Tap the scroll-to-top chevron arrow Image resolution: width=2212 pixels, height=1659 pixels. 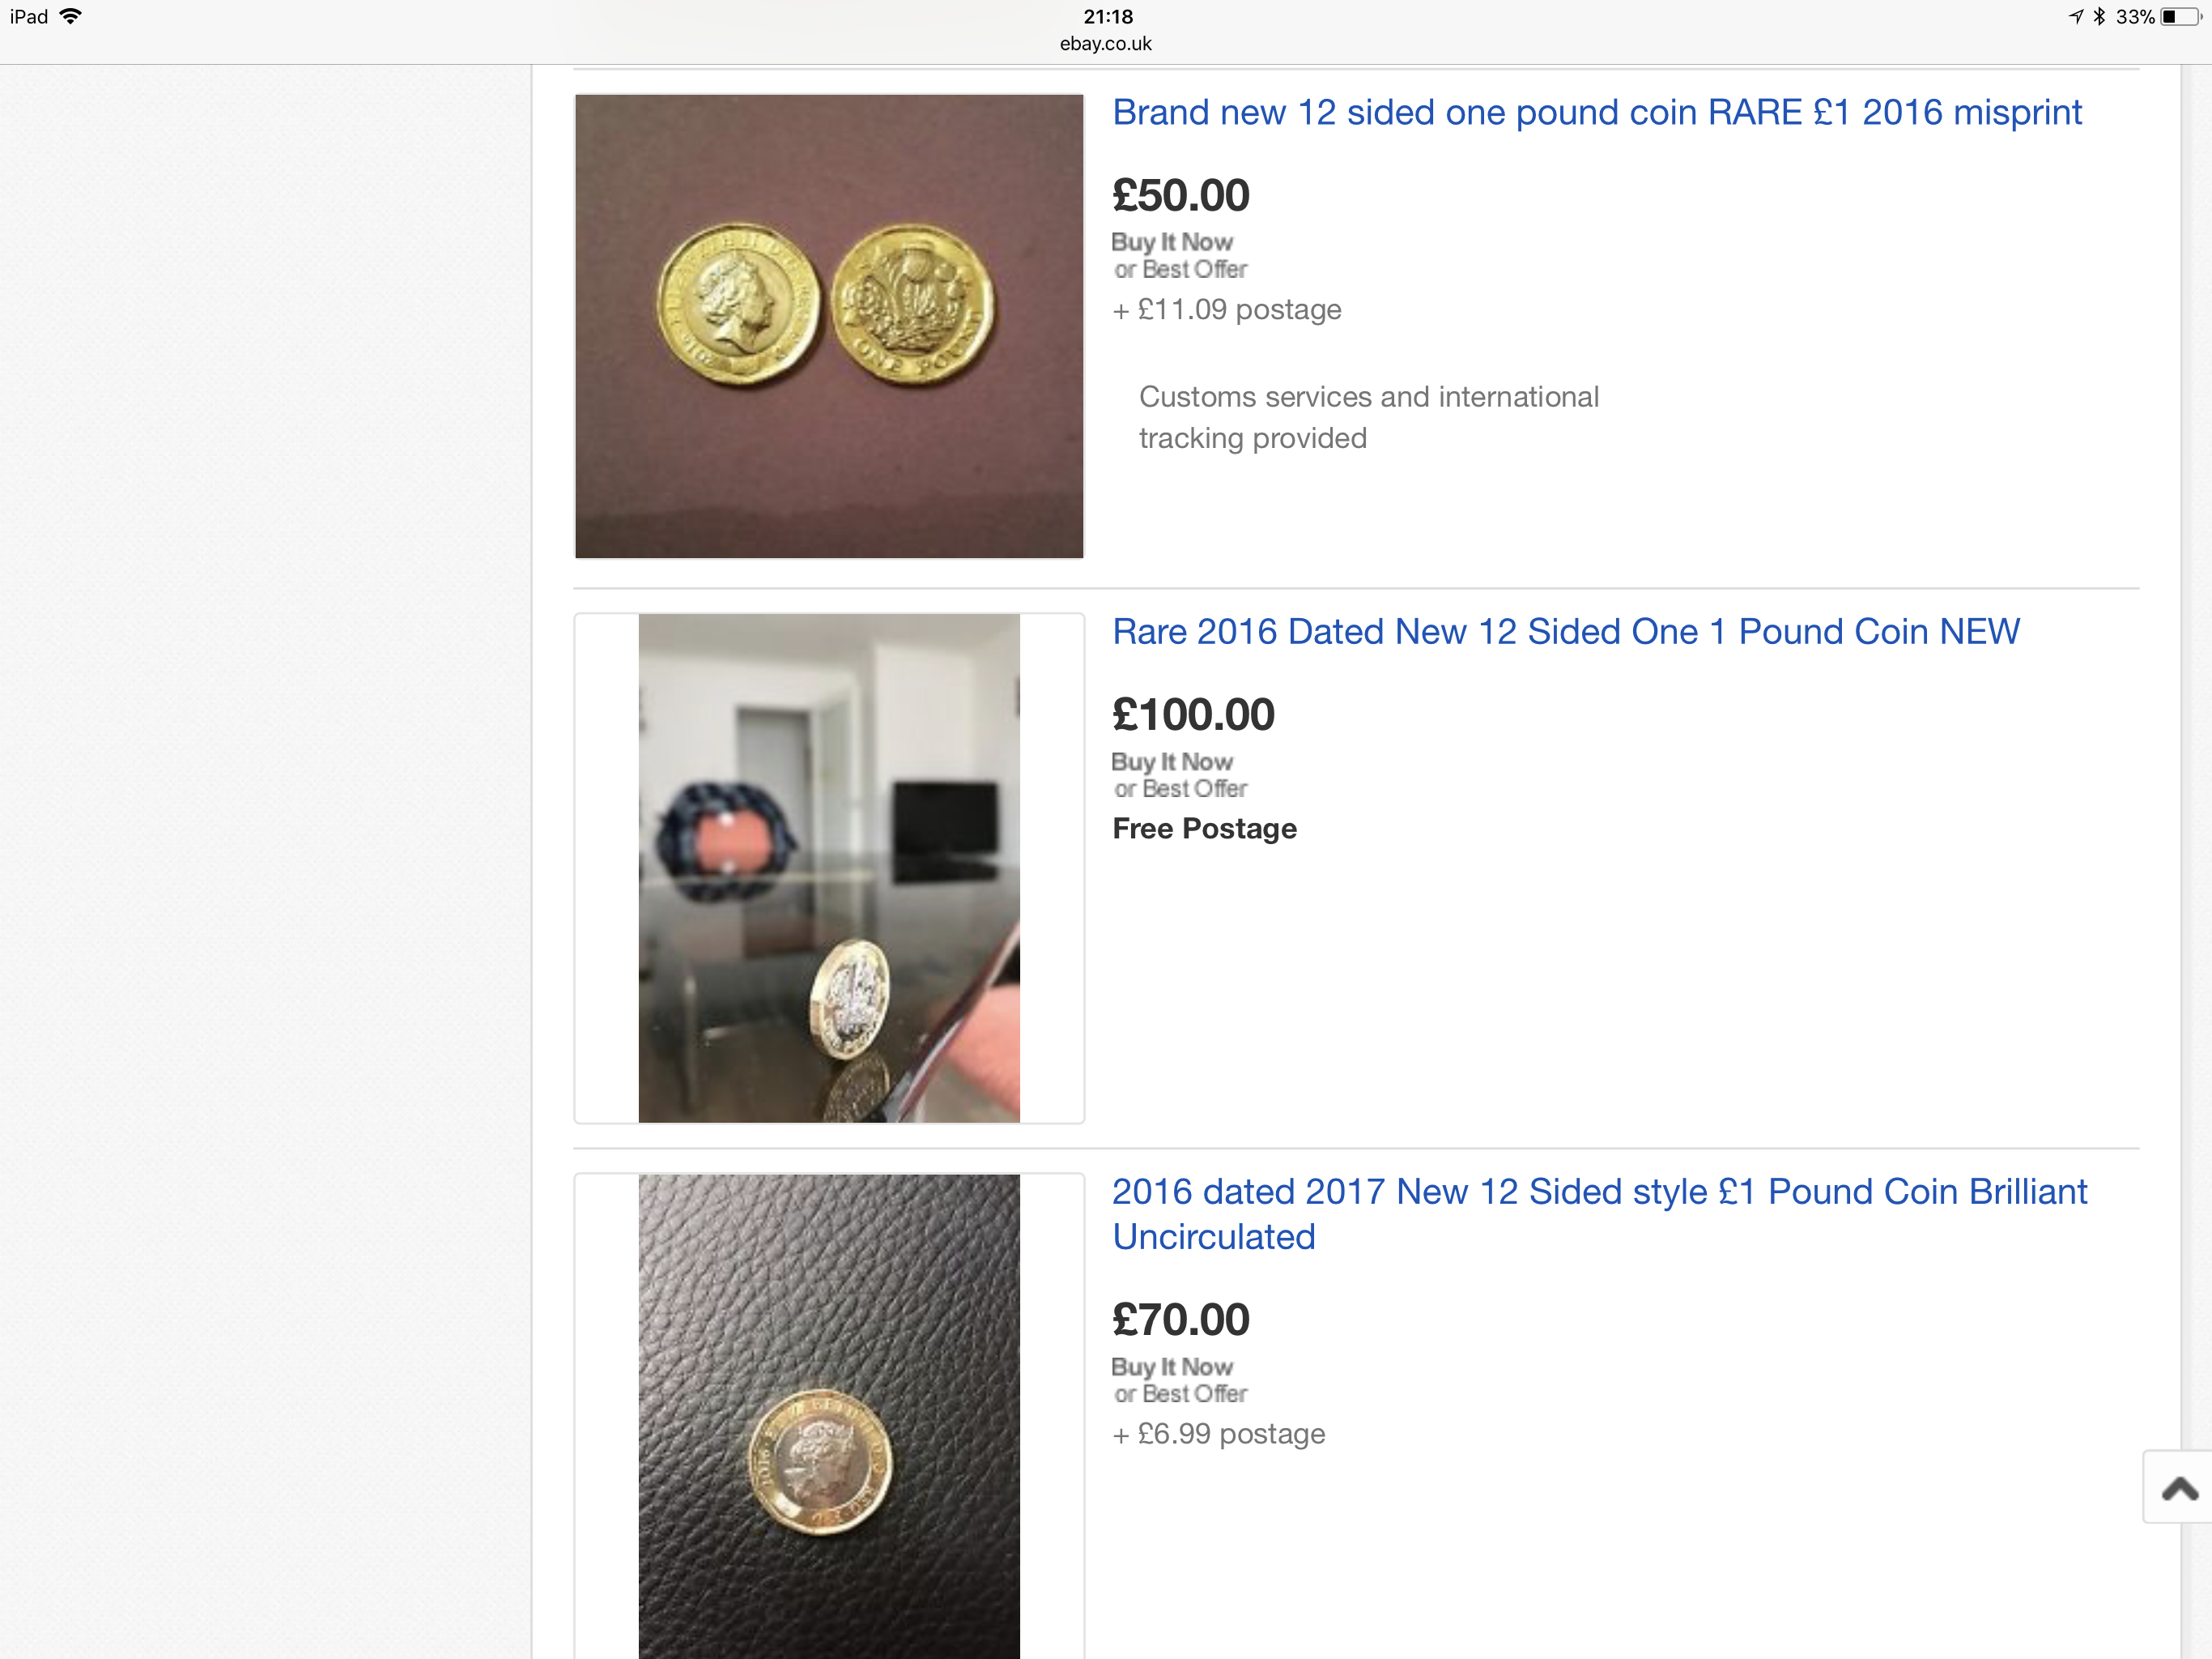coord(2179,1489)
